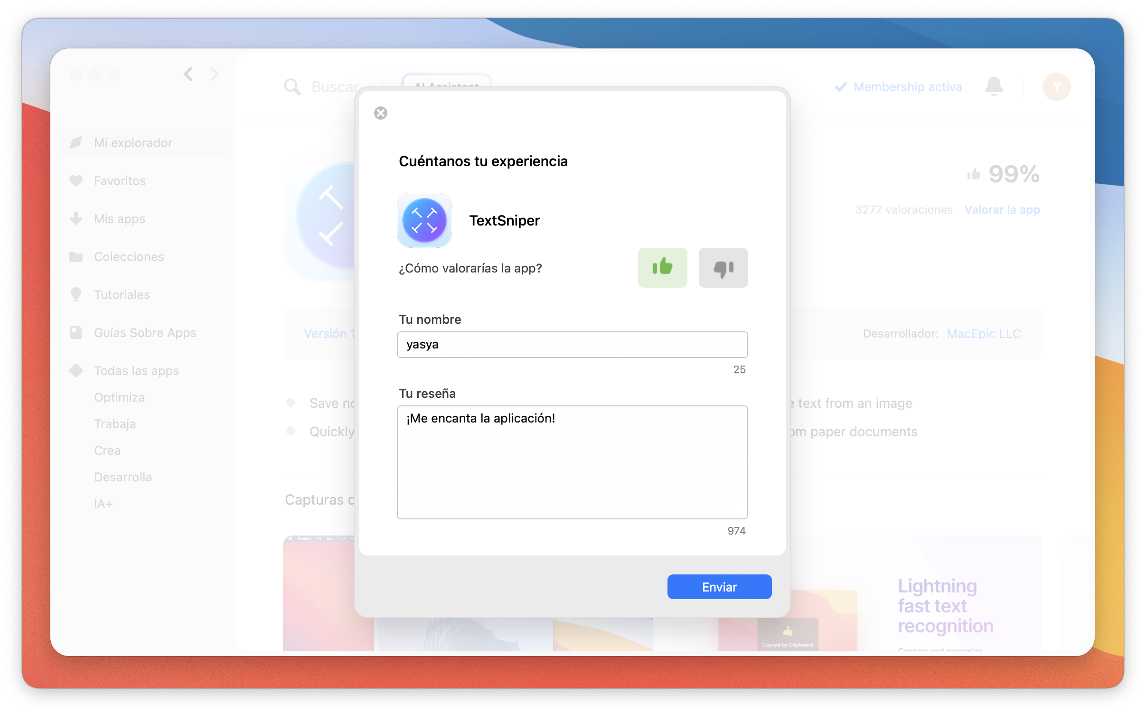This screenshot has height=714, width=1146.
Task: Focus the Tu nombre name field
Action: point(572,345)
